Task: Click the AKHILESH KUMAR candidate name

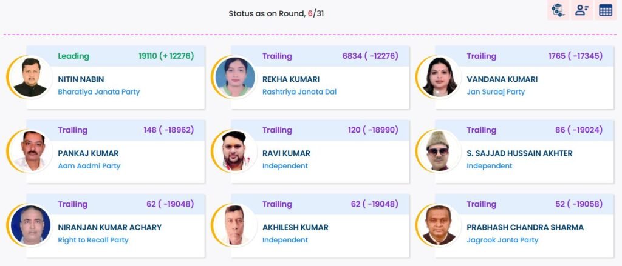Action: 295,227
